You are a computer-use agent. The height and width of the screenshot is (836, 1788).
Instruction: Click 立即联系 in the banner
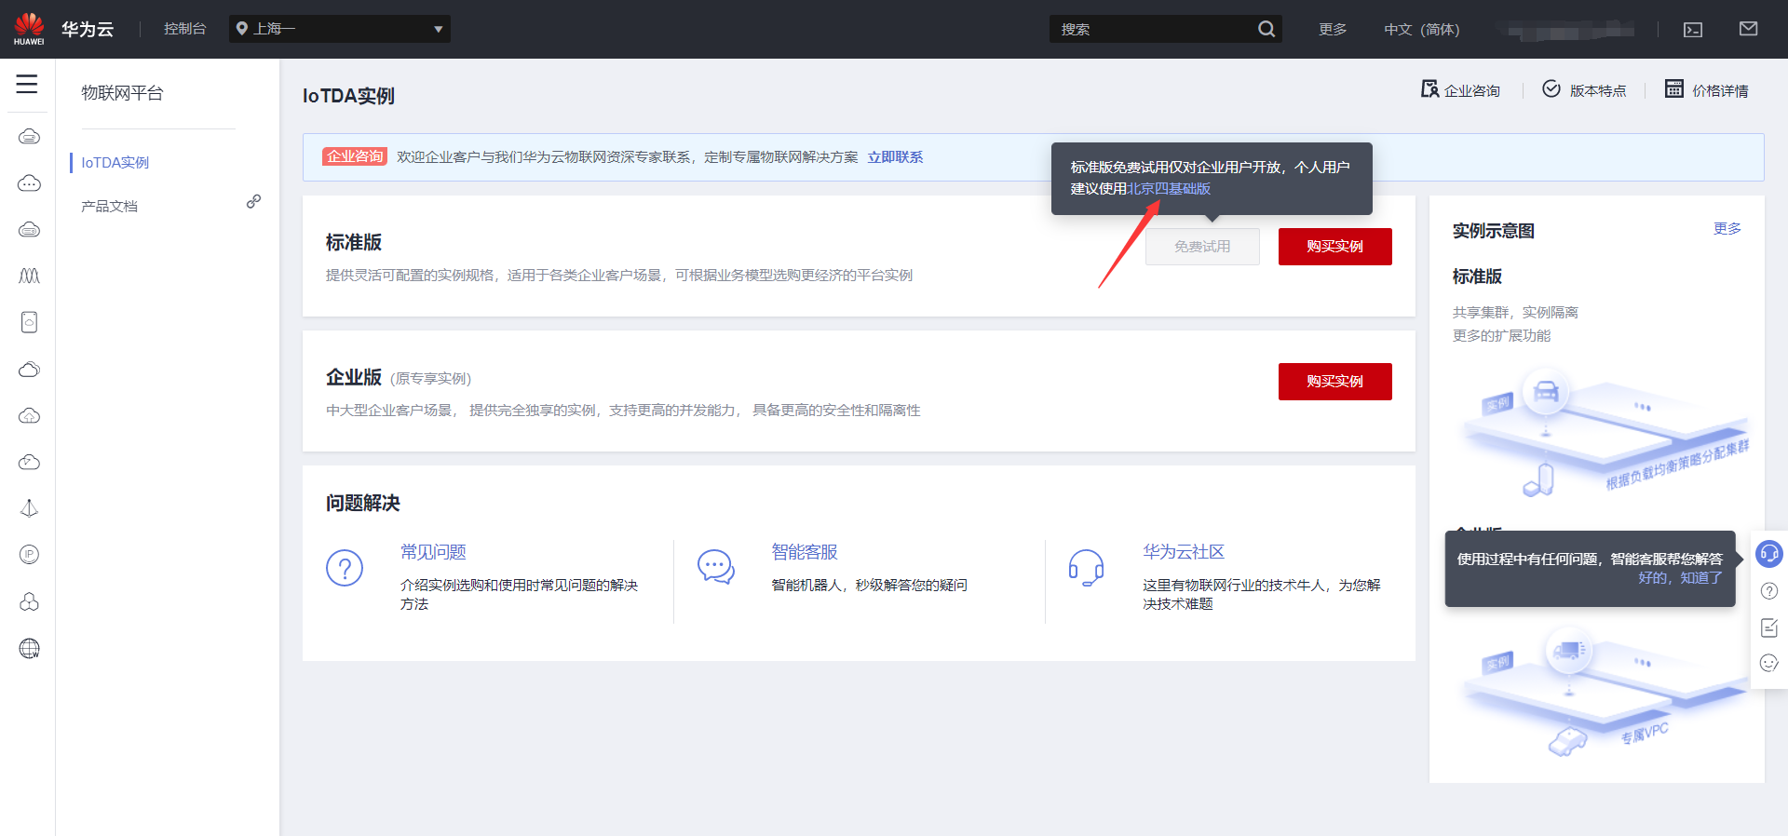(895, 157)
